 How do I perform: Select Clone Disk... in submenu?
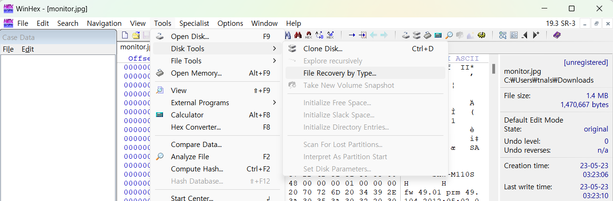point(365,49)
